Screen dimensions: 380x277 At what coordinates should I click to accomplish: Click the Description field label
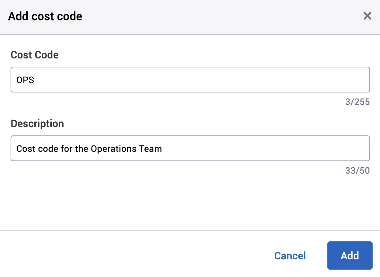[x=37, y=124]
